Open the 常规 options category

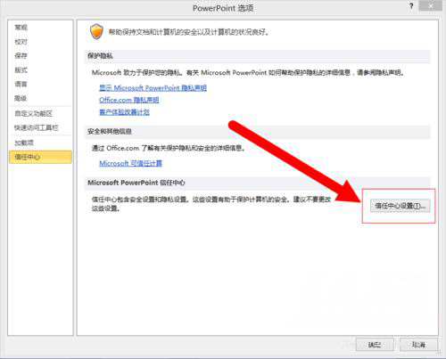[x=21, y=28]
